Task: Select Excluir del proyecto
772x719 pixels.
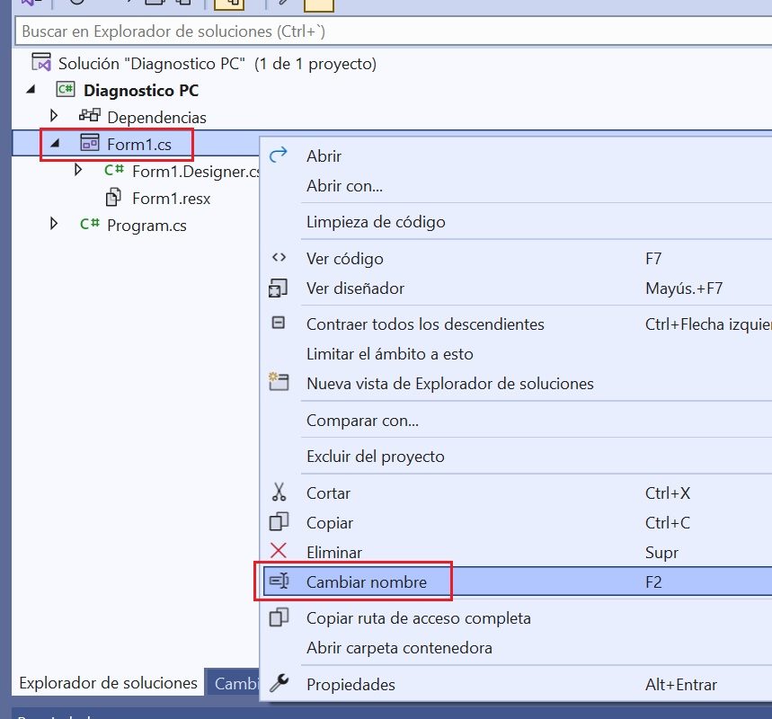Action: point(377,456)
